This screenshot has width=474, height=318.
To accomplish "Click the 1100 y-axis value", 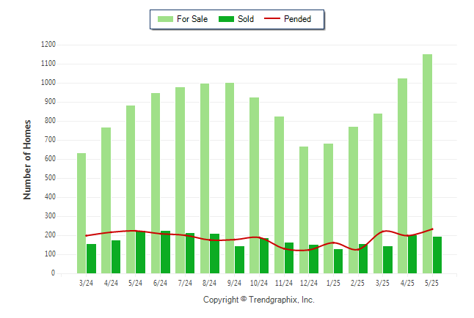I will pos(48,64).
